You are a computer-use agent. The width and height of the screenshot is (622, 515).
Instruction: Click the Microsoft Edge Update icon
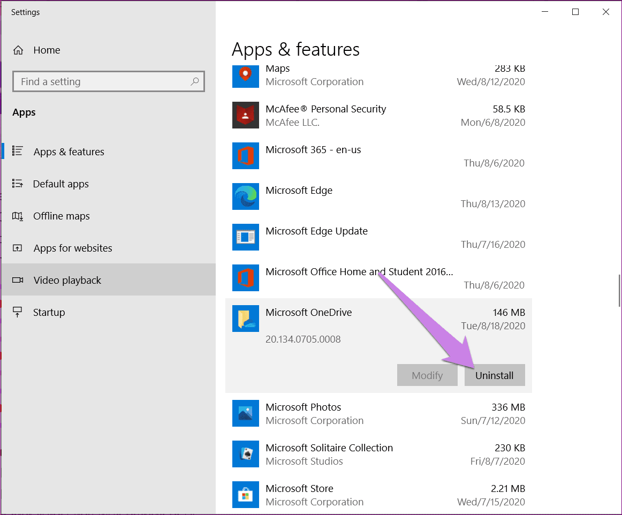[246, 237]
